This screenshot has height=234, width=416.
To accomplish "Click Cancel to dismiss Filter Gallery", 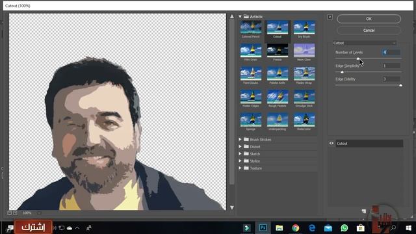I will tap(369, 31).
